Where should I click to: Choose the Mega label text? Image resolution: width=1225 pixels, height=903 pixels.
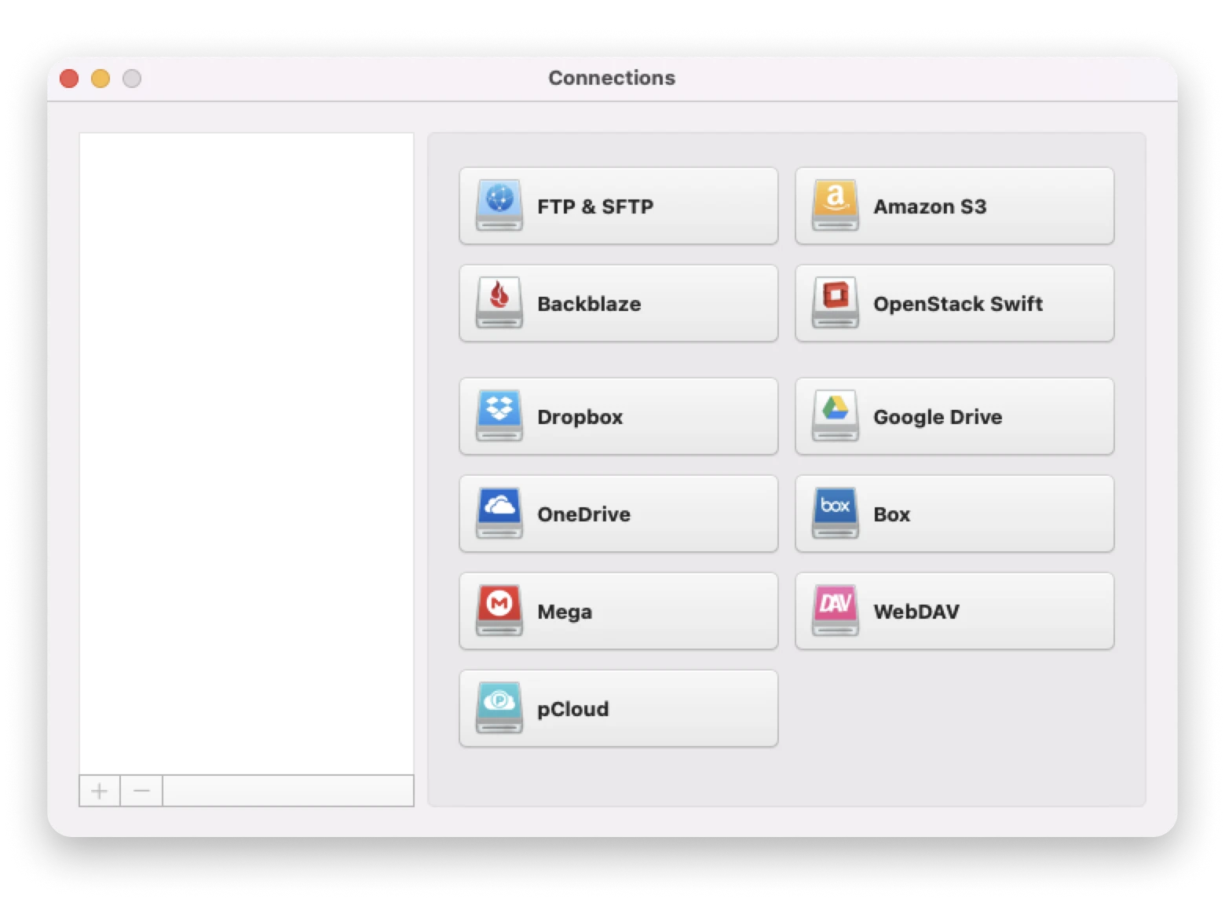point(565,612)
